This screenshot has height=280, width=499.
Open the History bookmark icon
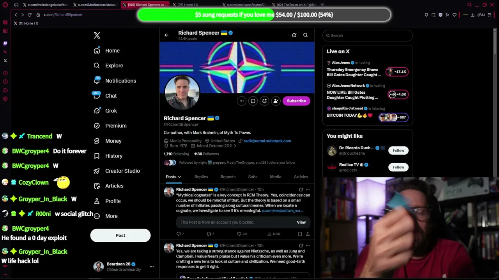click(x=97, y=156)
